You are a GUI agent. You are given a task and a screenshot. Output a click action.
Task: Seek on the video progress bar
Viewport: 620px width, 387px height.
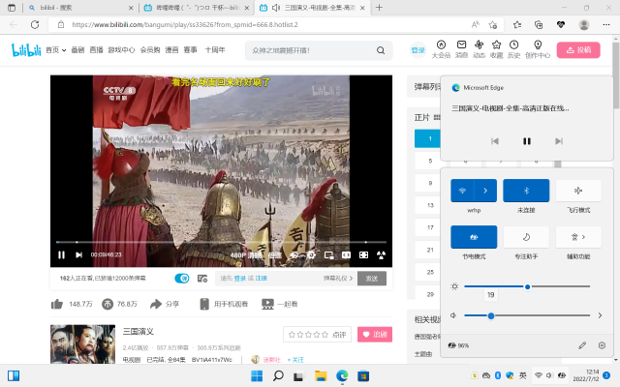tap(221, 242)
